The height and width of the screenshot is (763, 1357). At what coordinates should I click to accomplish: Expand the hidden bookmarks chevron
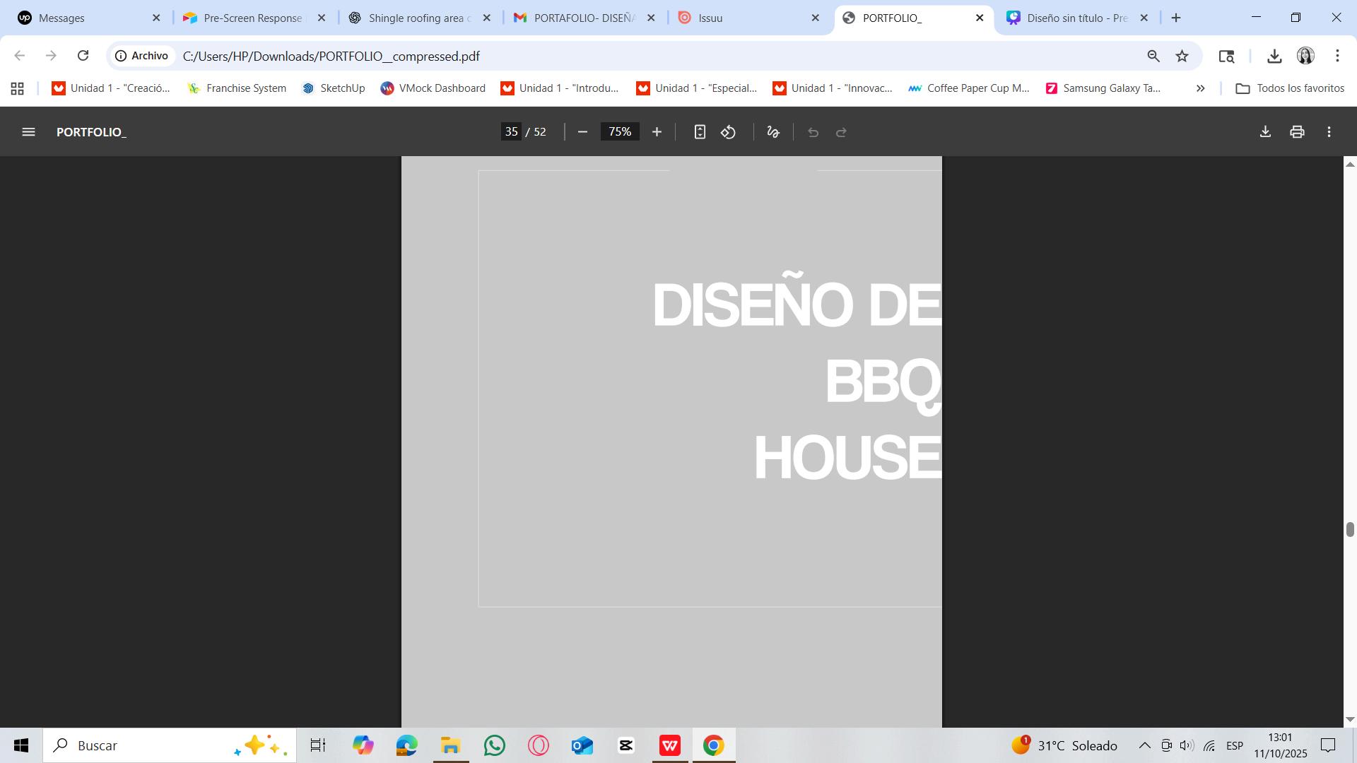tap(1200, 88)
